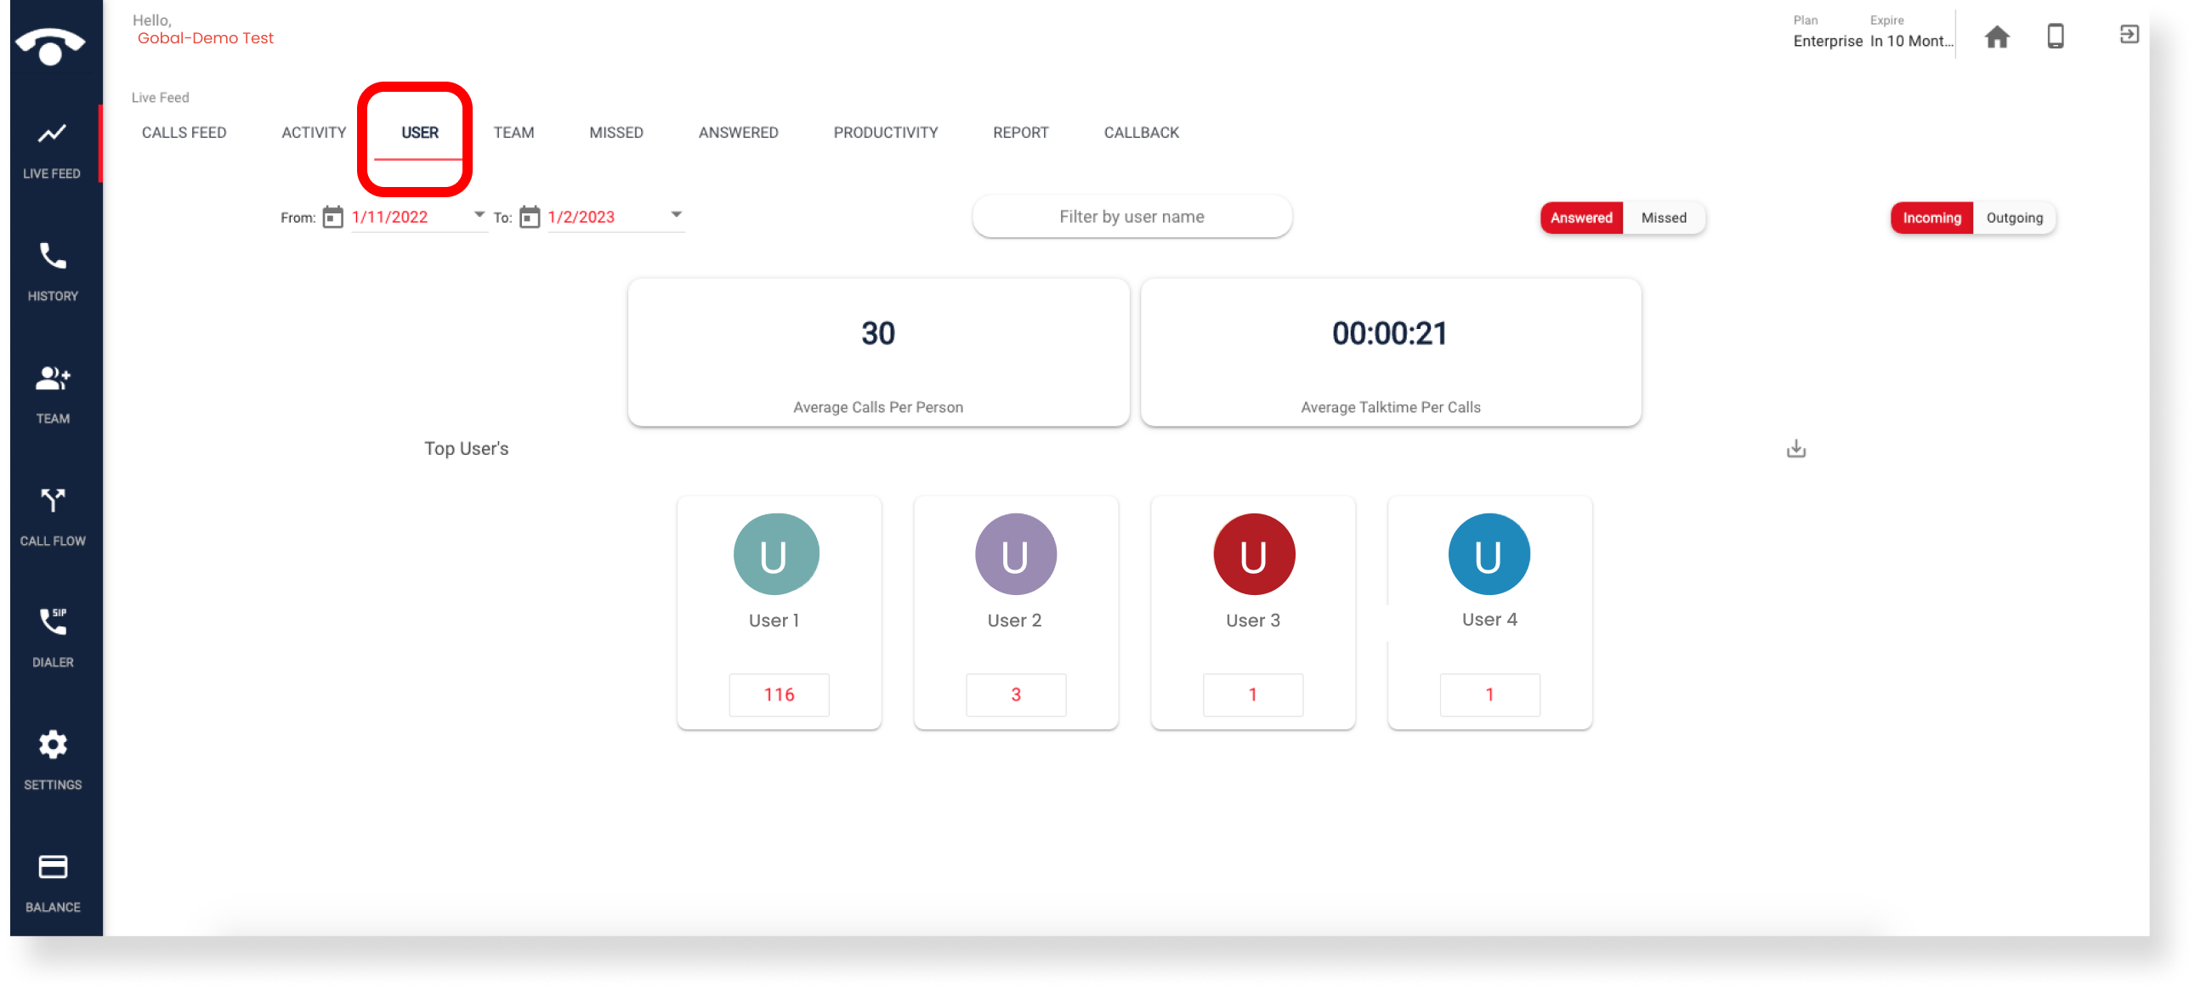Download the Top Users list
The image size is (2195, 992).
point(1795,448)
